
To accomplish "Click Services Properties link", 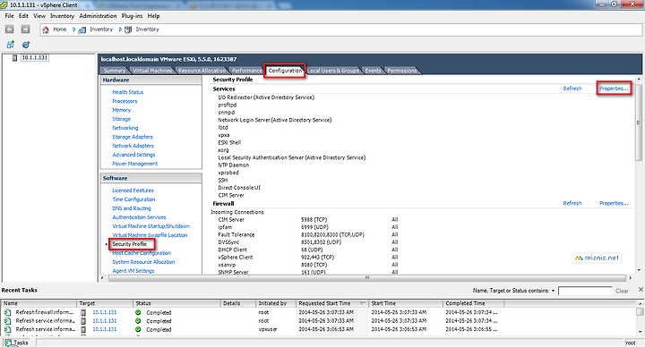I will tap(614, 89).
